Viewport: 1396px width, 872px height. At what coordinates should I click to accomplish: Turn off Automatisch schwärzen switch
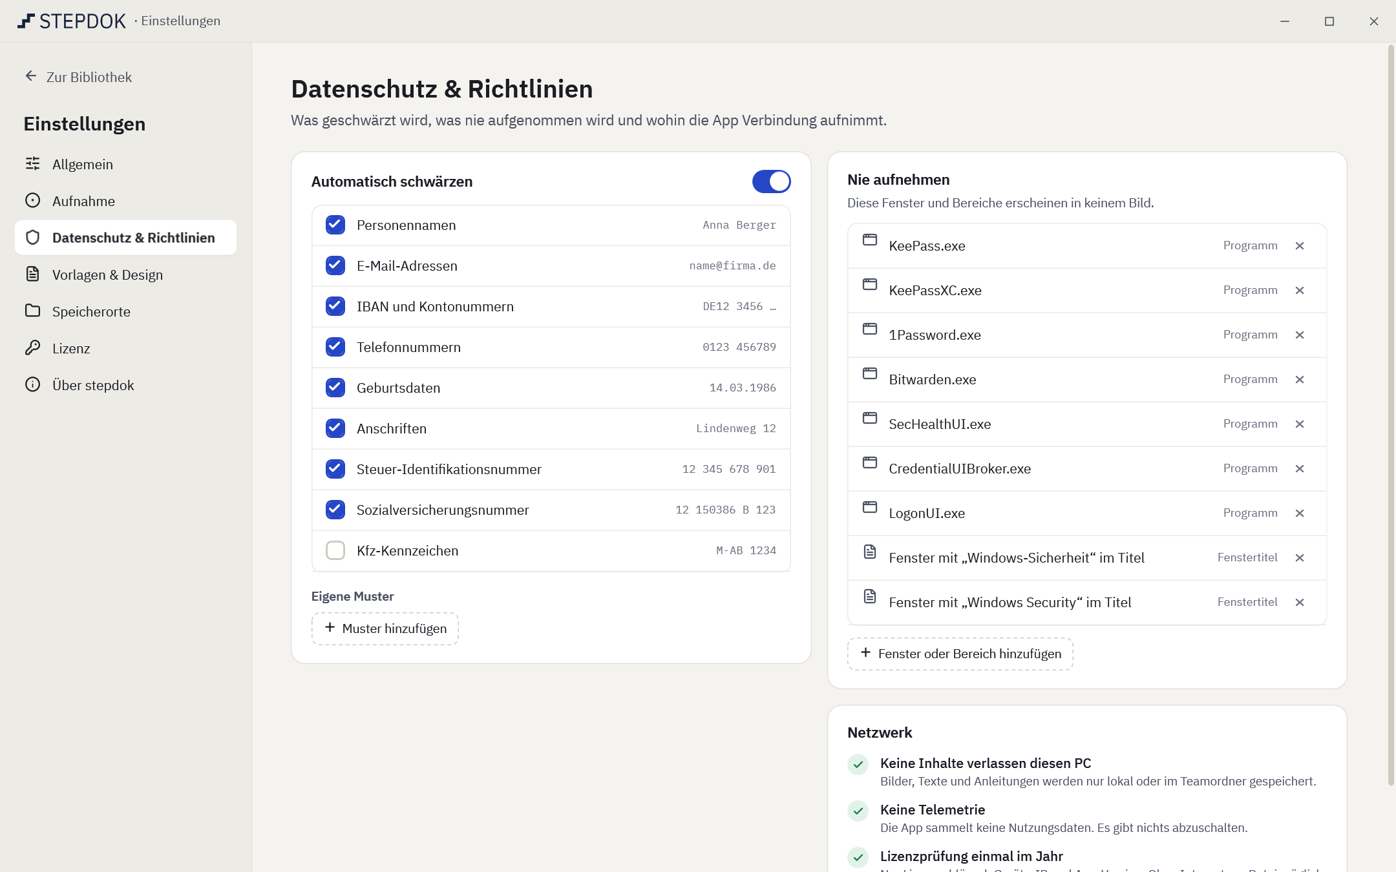click(x=771, y=182)
